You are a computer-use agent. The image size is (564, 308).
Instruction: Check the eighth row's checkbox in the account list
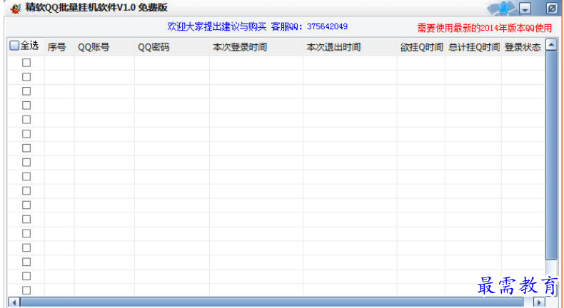click(26, 162)
